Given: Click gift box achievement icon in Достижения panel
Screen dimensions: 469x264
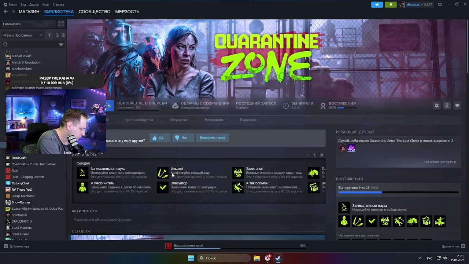Looking at the screenshot, I should 426,221.
